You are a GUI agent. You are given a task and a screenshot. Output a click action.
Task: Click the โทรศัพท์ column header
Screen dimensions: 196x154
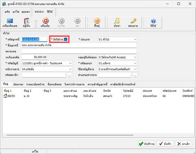click(187, 91)
